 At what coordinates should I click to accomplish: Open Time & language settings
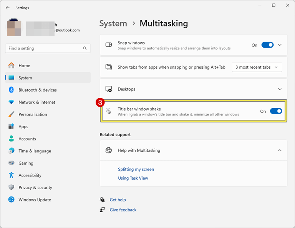(48, 151)
